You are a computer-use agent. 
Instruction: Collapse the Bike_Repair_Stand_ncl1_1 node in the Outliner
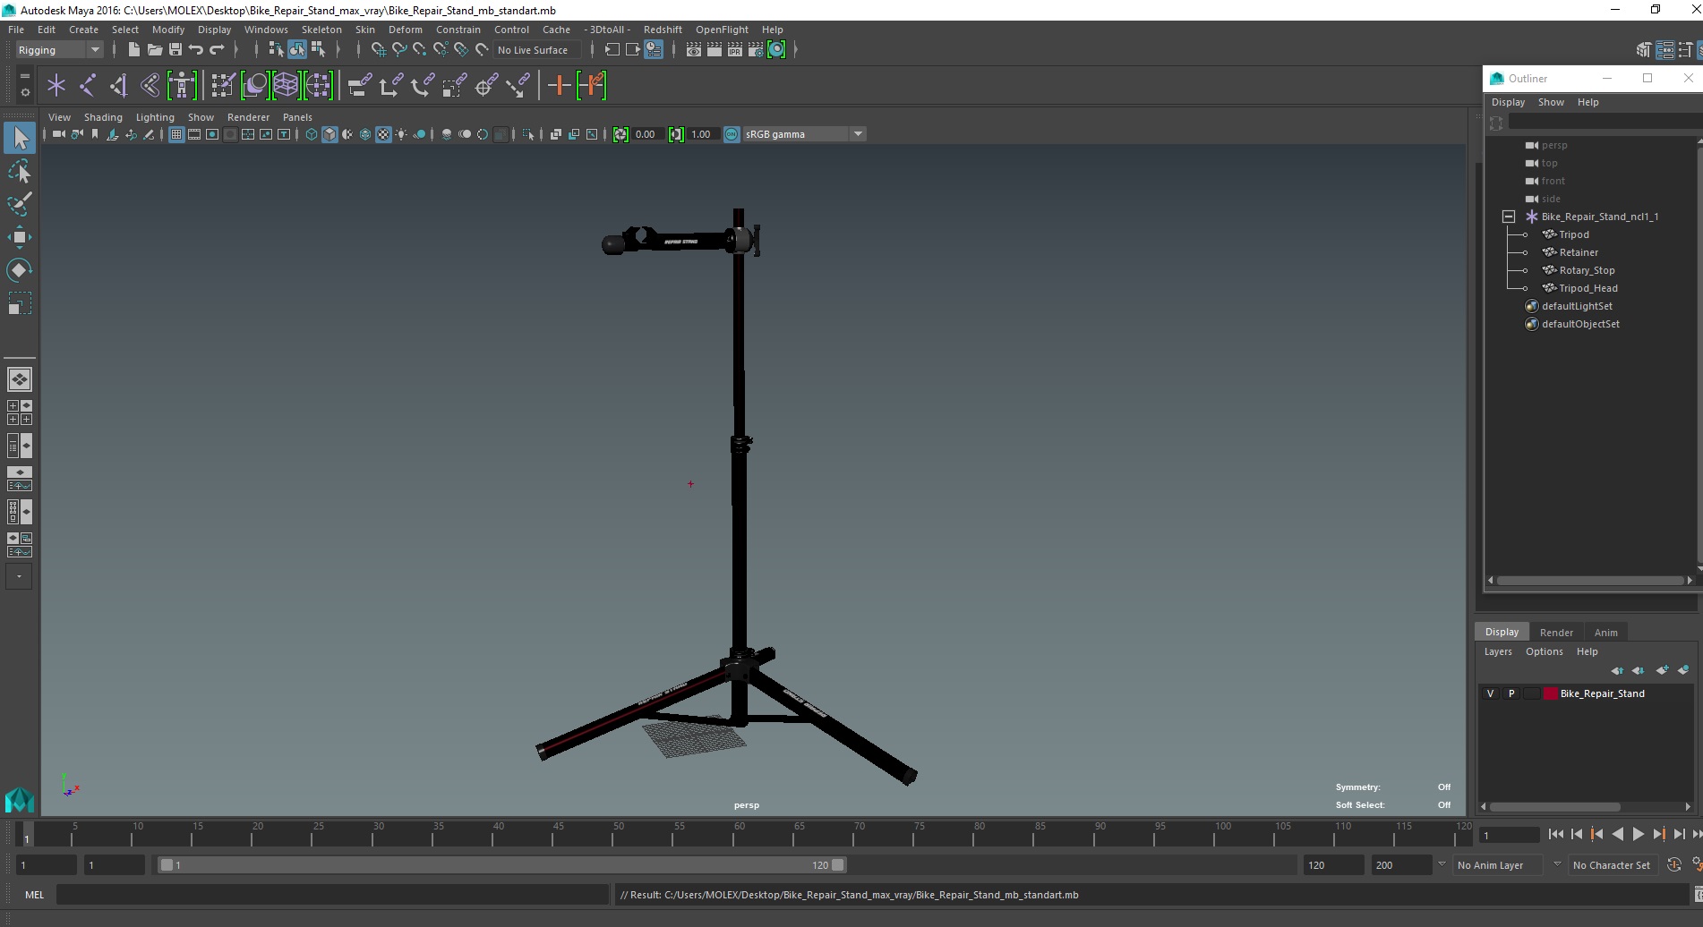pyautogui.click(x=1509, y=217)
